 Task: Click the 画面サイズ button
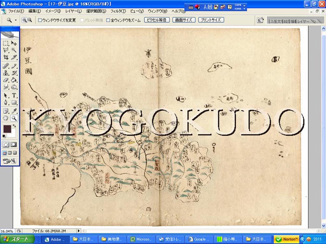tap(184, 20)
